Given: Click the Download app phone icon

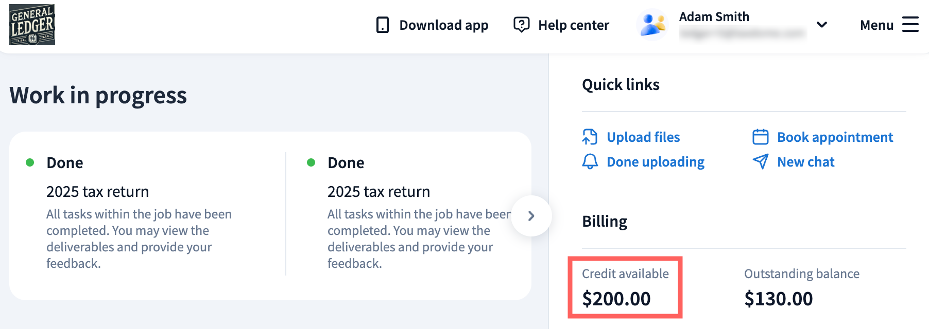Looking at the screenshot, I should point(383,25).
